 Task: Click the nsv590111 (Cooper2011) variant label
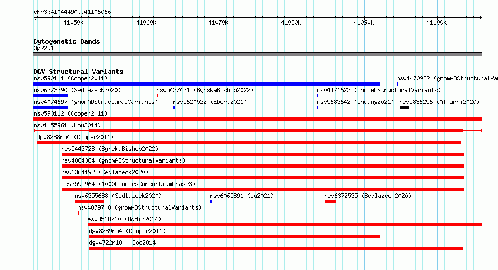pos(71,78)
